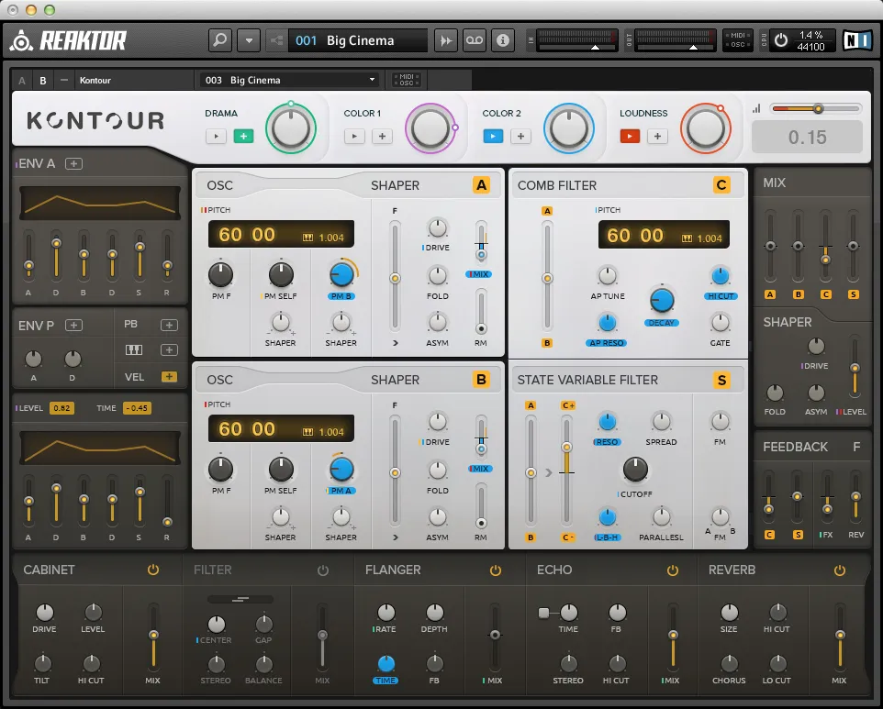Select comb filter C badge
The image size is (883, 709).
pyautogui.click(x=721, y=185)
